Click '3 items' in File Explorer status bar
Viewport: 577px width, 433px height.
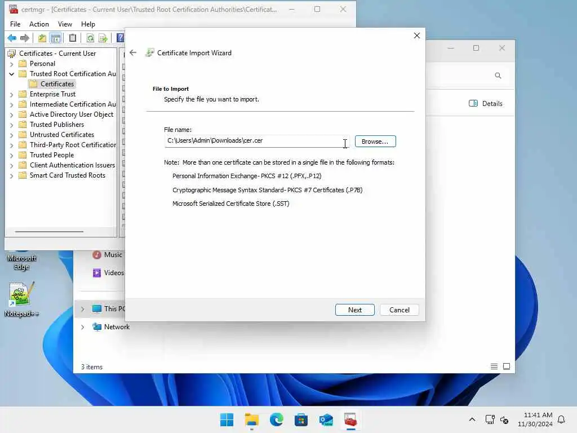[x=92, y=366]
